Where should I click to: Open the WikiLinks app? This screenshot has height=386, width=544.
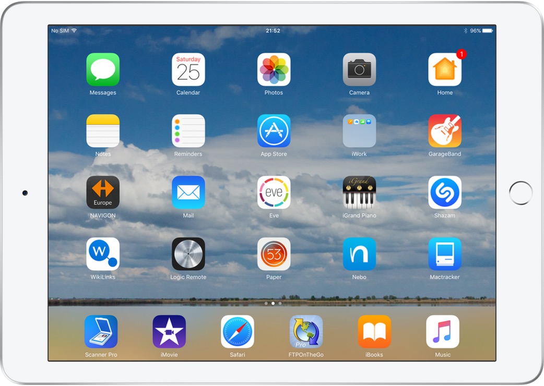(x=103, y=254)
